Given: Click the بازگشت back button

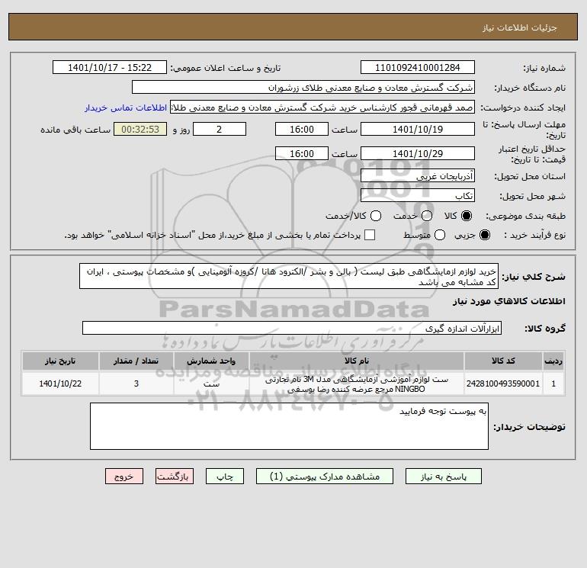Looking at the screenshot, I should [175, 477].
